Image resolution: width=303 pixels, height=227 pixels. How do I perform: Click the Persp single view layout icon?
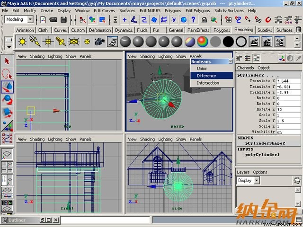click(x=7, y=154)
